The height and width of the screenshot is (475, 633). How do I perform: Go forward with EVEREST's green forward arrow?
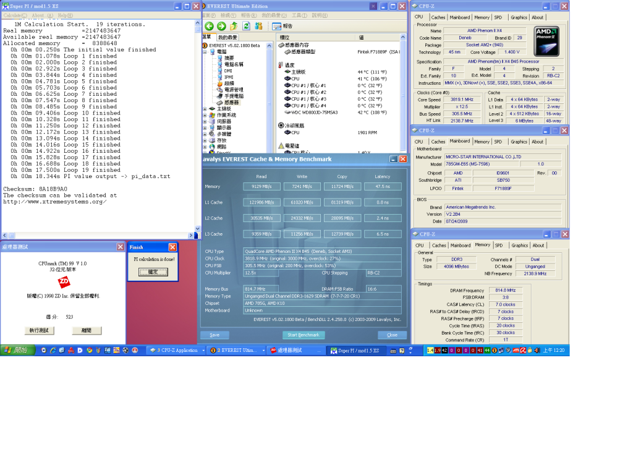click(221, 26)
